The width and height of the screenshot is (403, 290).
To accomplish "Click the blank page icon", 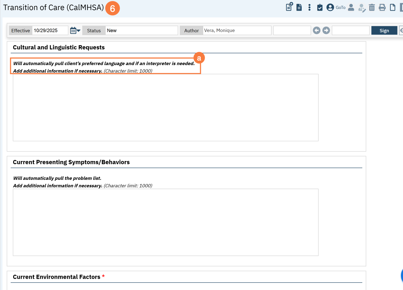I will 393,7.
